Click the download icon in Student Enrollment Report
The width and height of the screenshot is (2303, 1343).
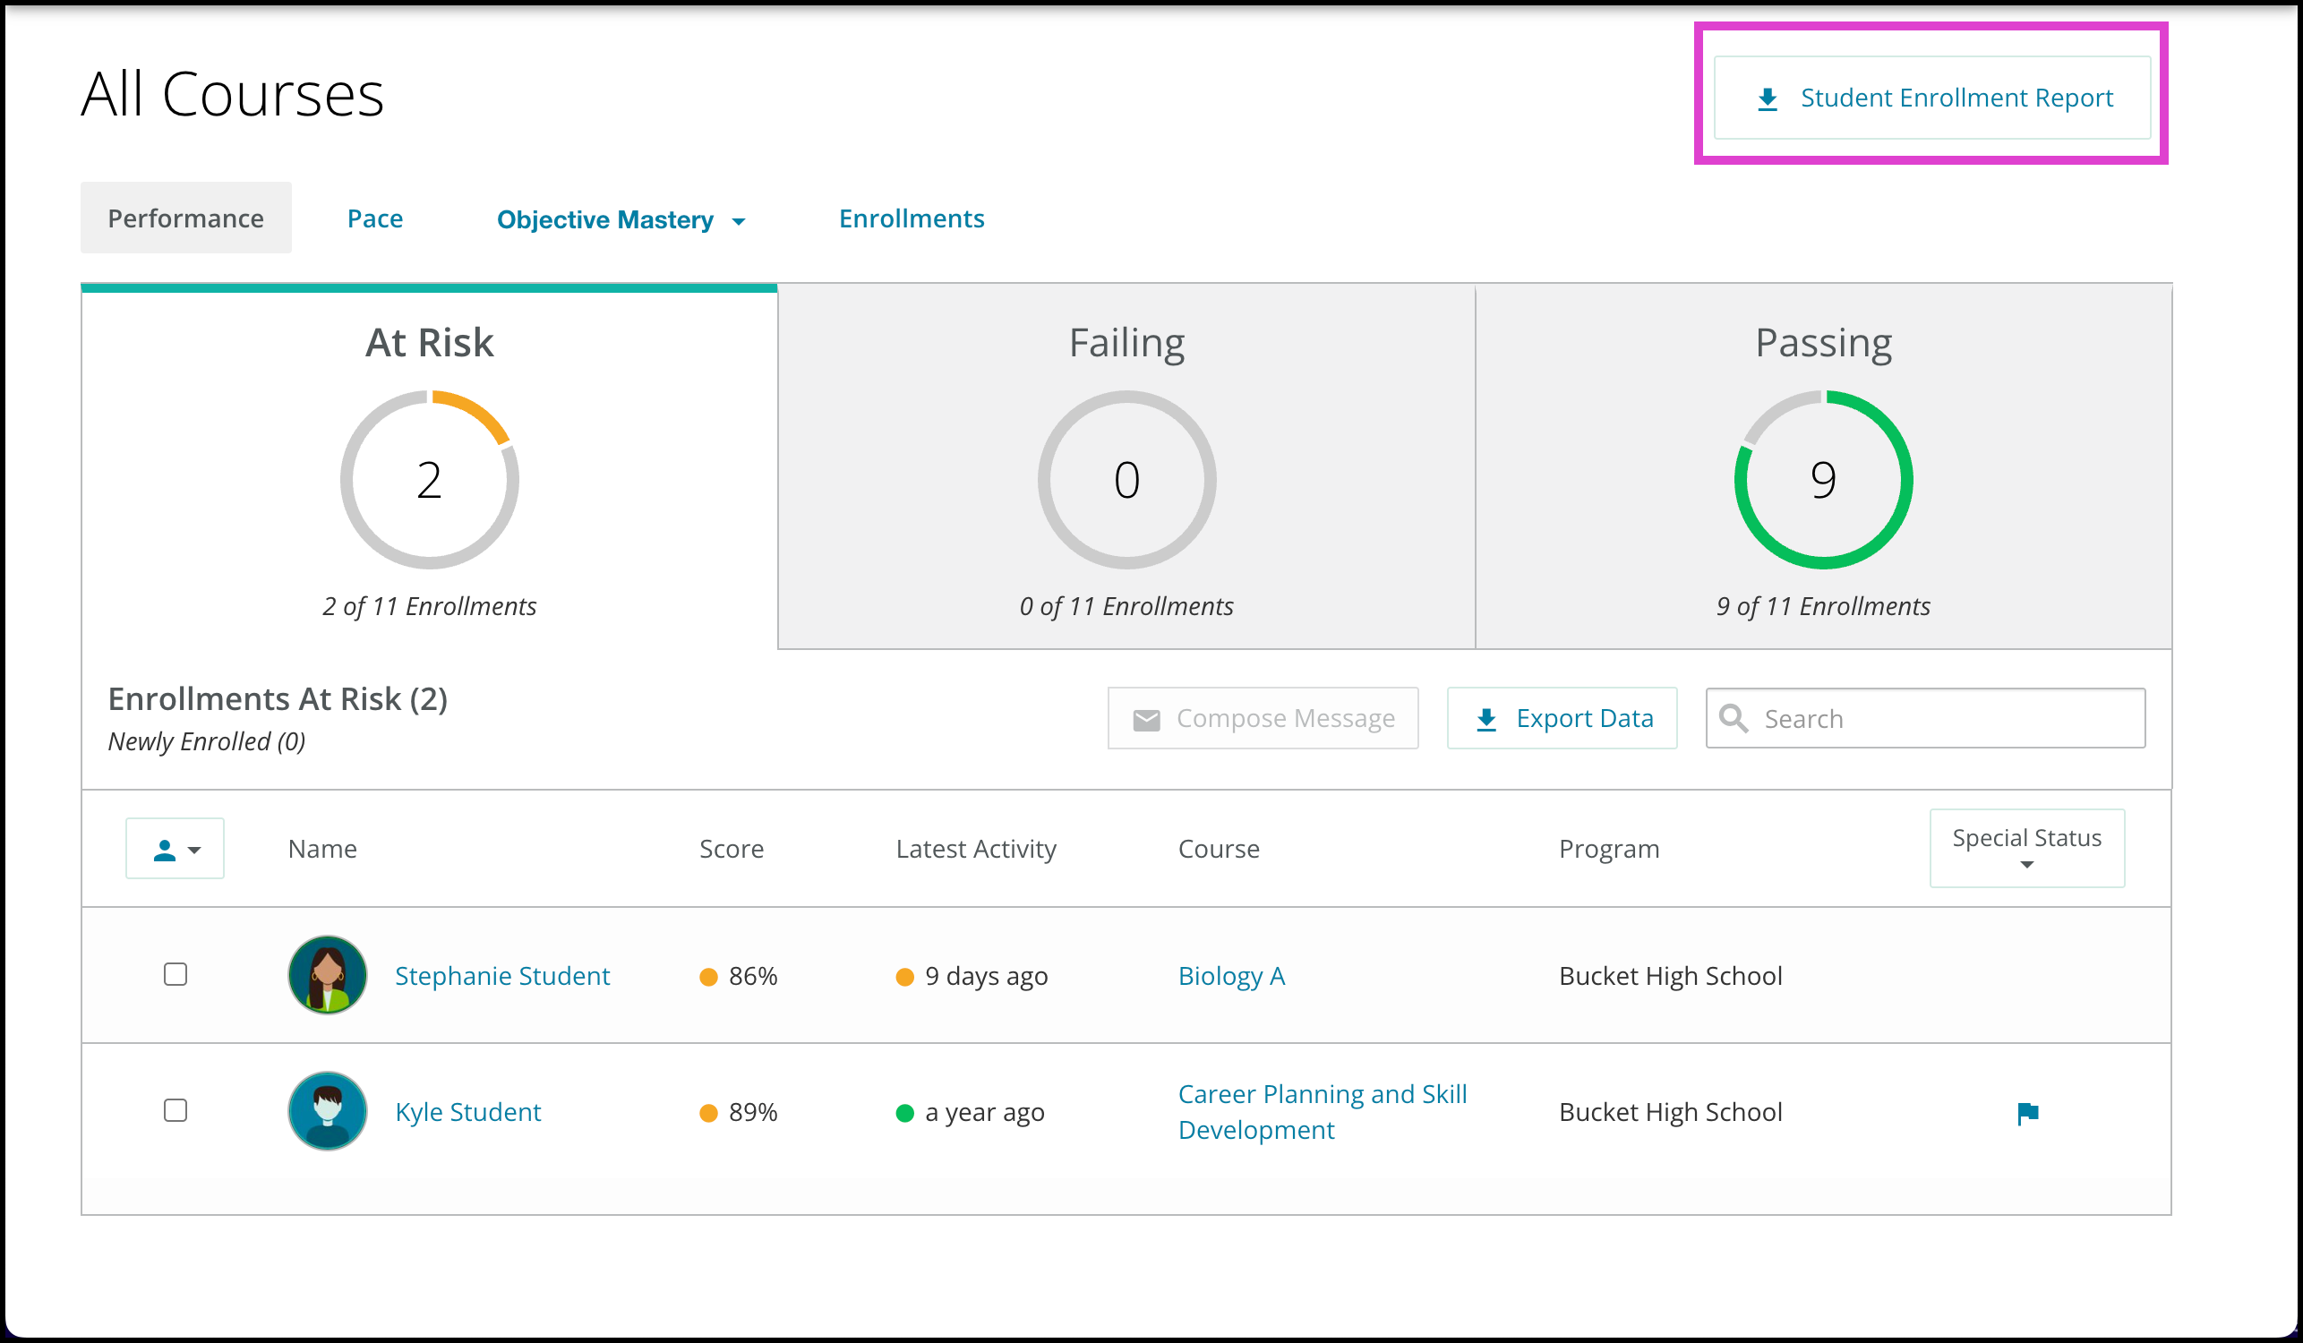tap(1768, 99)
